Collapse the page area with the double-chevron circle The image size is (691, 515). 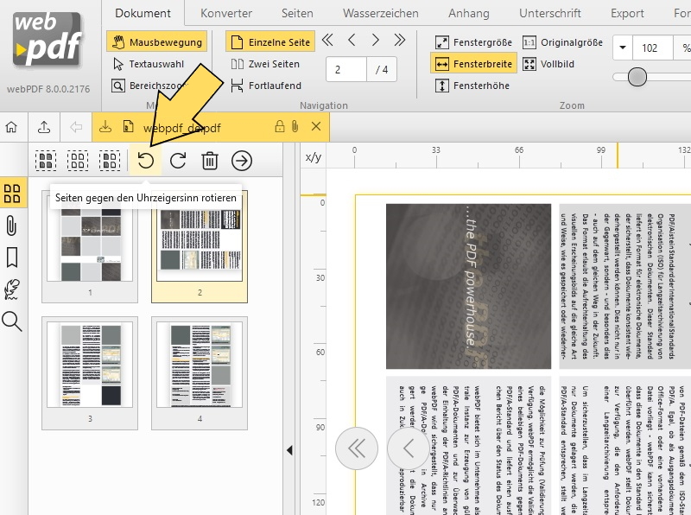[356, 449]
